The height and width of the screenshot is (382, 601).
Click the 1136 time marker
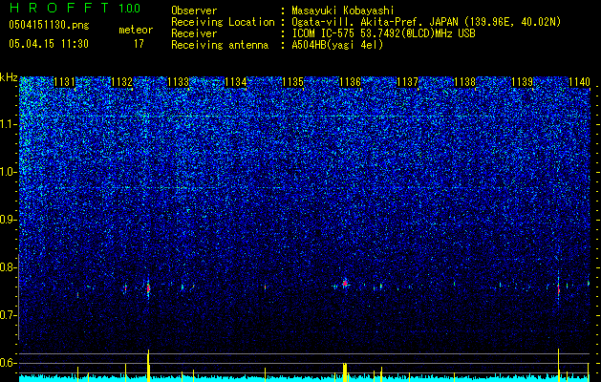point(351,82)
